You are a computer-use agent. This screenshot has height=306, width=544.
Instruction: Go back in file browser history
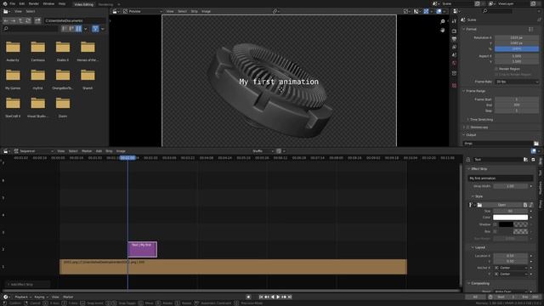[x=6, y=20]
